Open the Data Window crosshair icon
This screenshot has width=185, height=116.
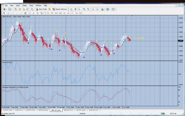(20, 9)
